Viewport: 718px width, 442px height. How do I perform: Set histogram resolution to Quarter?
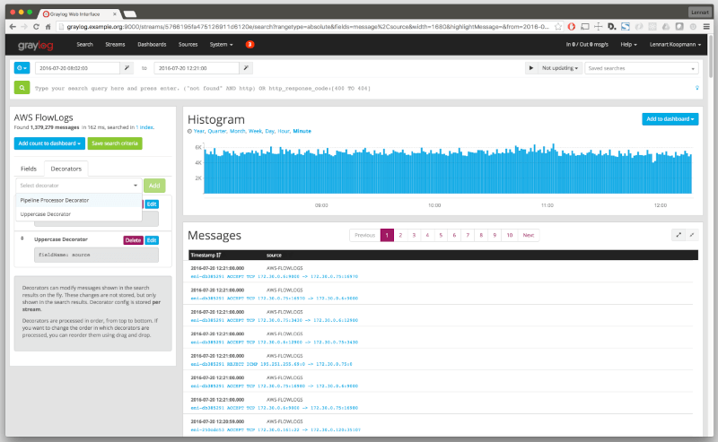click(217, 131)
